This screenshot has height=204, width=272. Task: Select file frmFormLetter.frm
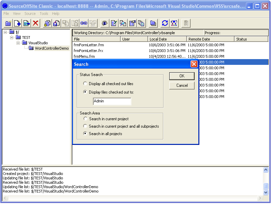tap(89, 45)
